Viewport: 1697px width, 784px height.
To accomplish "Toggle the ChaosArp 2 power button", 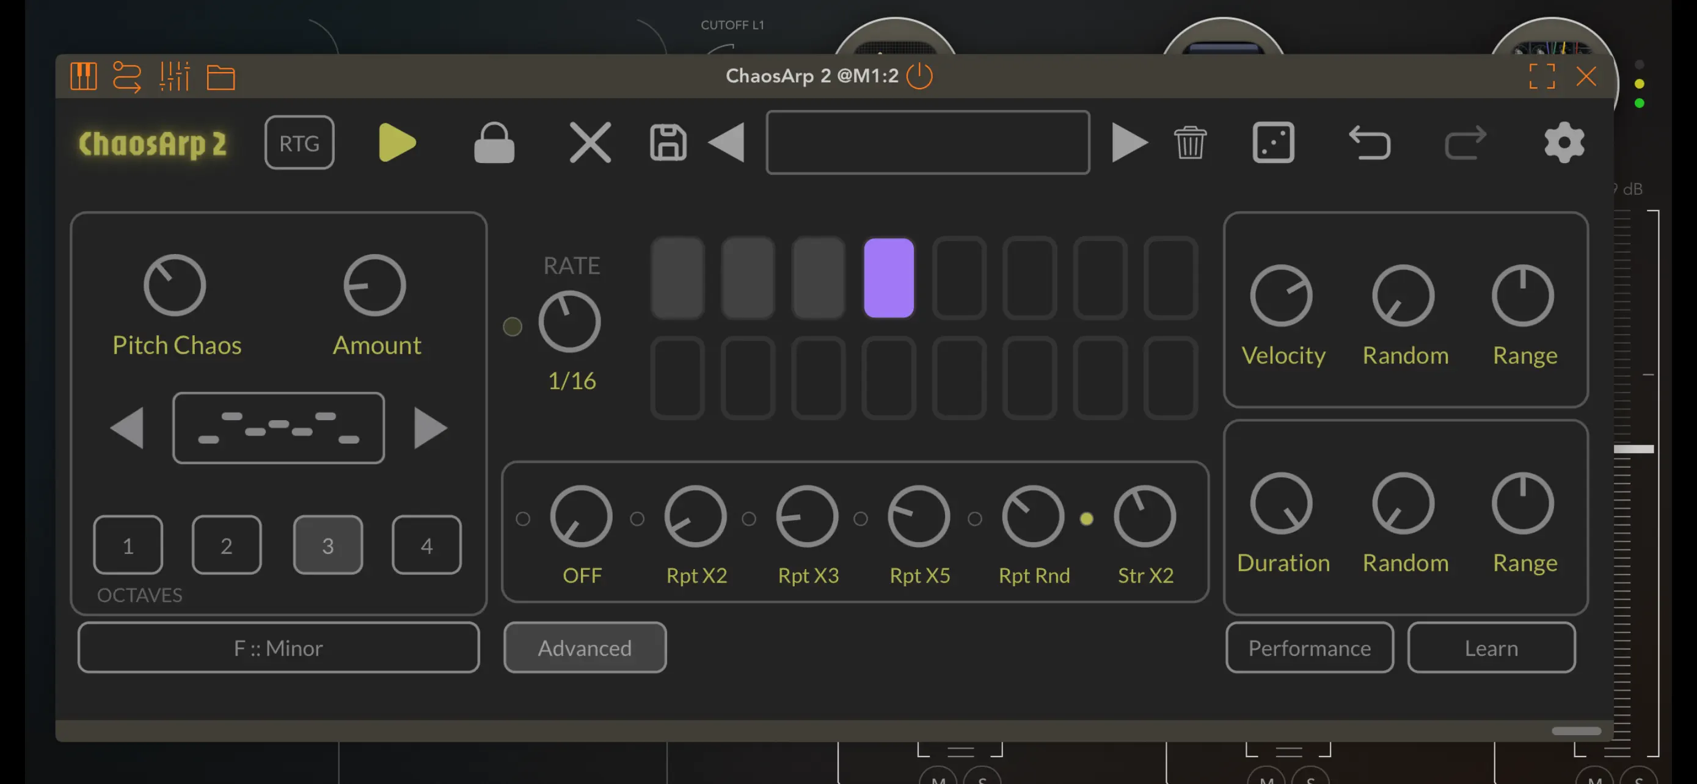I will coord(921,76).
